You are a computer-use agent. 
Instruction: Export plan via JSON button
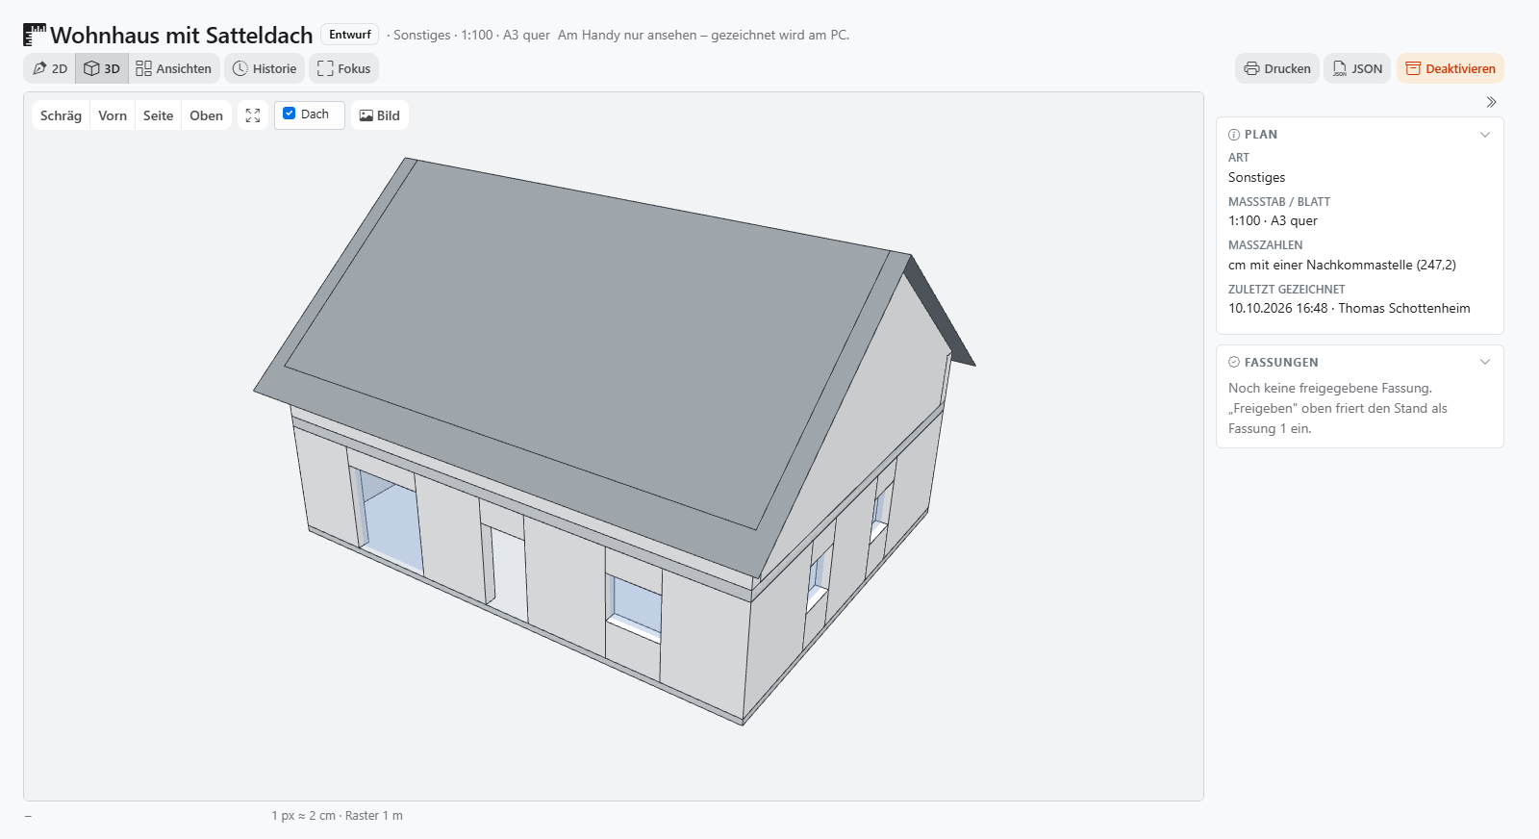[1357, 68]
